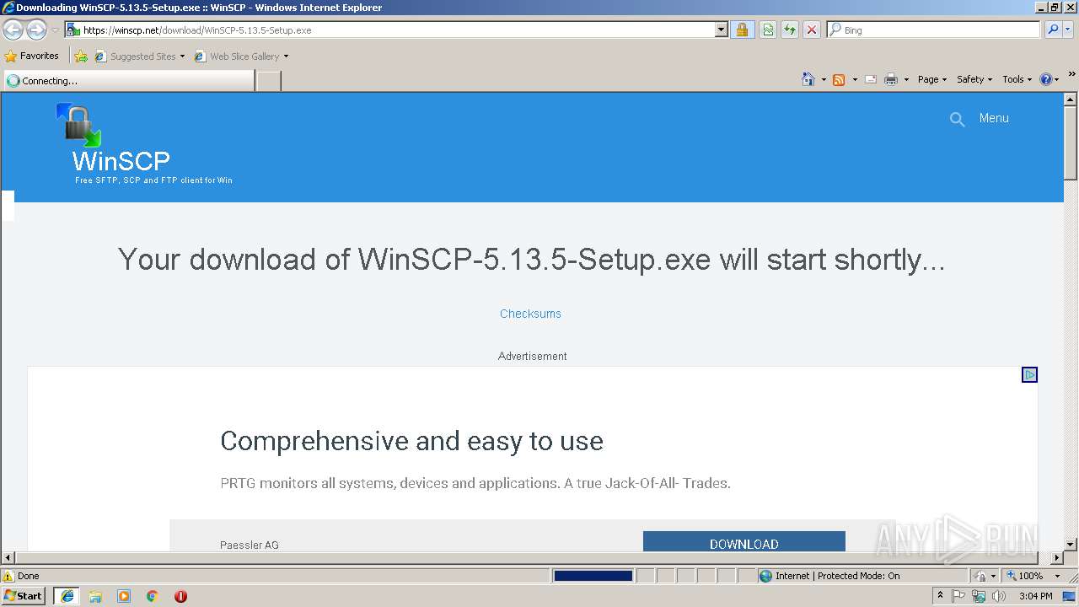Click the vertical scrollbar down arrow

(1071, 545)
